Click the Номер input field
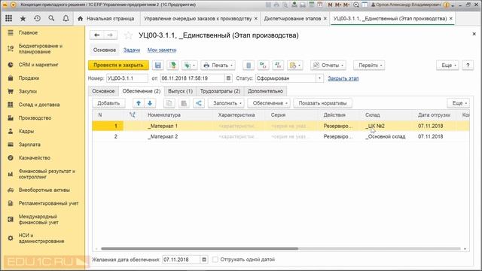The height and width of the screenshot is (271, 482). click(127, 78)
